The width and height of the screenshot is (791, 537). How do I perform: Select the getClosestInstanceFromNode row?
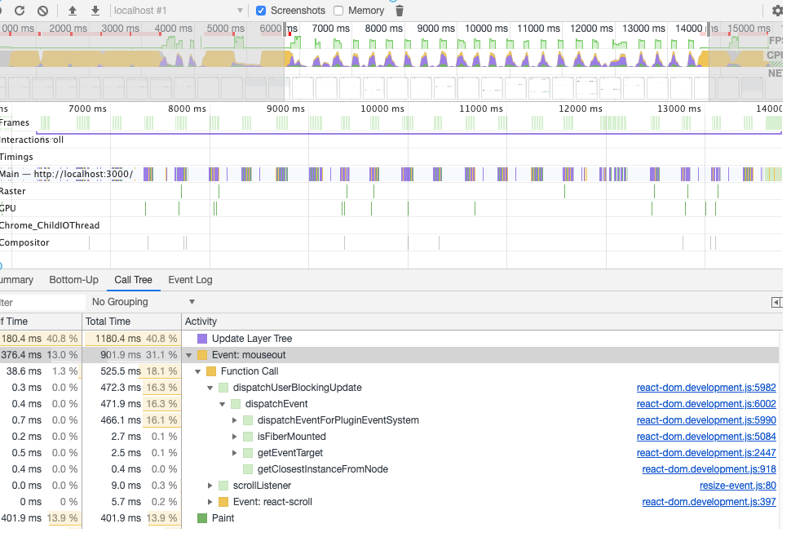[391, 469]
